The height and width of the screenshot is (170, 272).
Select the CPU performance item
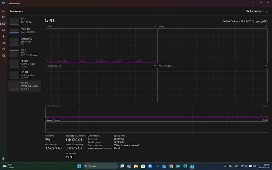point(24,21)
